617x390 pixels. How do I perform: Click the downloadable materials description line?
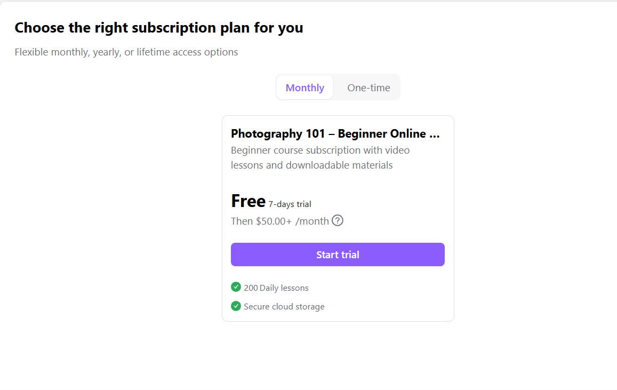311,165
